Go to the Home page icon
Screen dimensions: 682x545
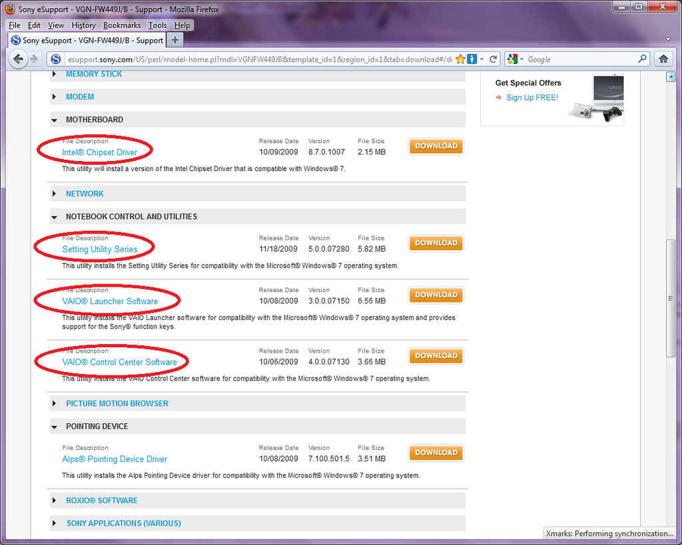(x=663, y=59)
